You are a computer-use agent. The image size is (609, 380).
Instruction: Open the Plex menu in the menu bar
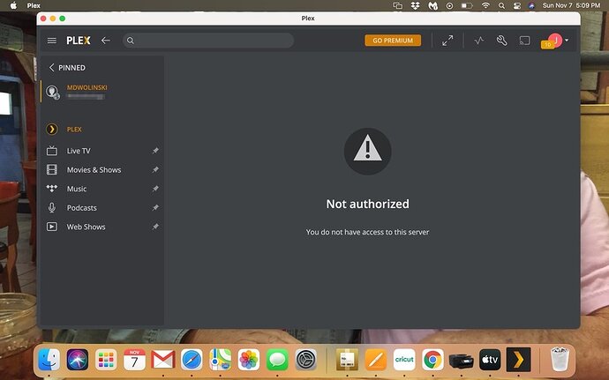click(34, 5)
